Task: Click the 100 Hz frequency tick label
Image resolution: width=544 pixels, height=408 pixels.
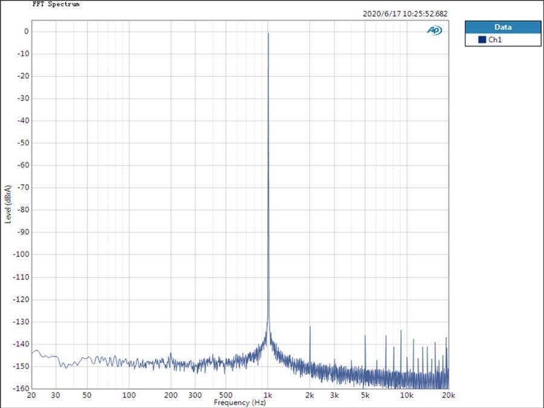Action: (129, 395)
